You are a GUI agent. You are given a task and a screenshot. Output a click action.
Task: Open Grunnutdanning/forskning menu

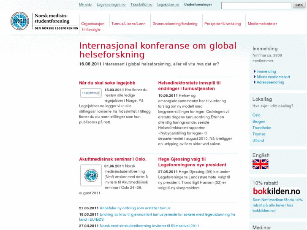(x=175, y=24)
